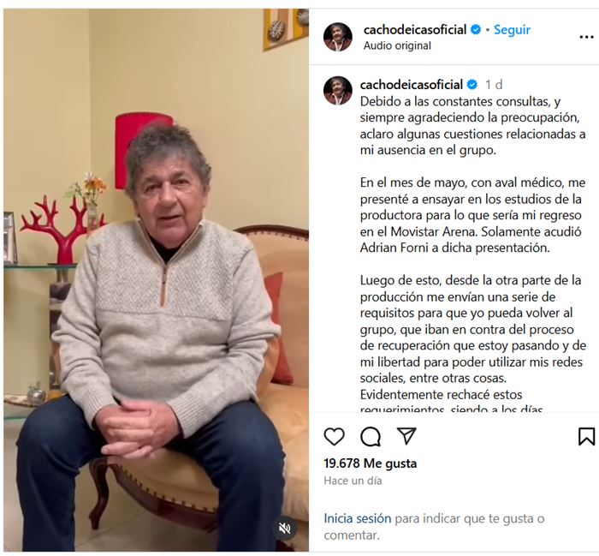Click the caption text beginning Debido a las
Viewport: 599px width, 556px height.
[473, 126]
